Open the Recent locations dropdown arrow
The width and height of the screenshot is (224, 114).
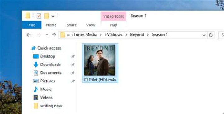[x=47, y=35]
